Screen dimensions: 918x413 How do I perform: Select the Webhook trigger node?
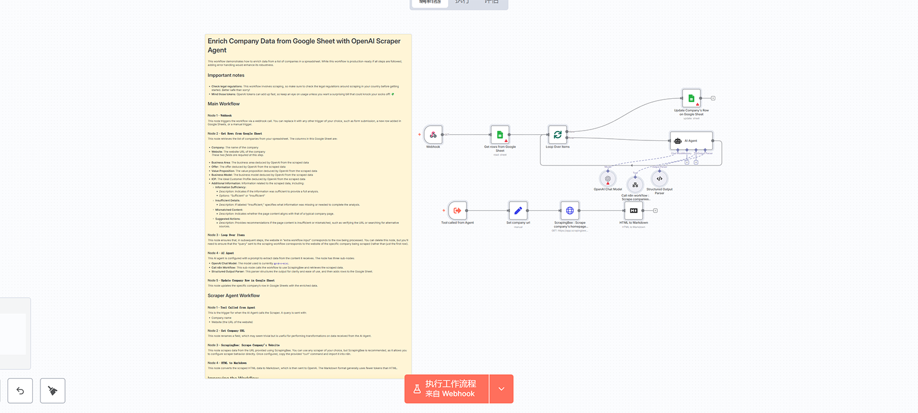point(433,135)
